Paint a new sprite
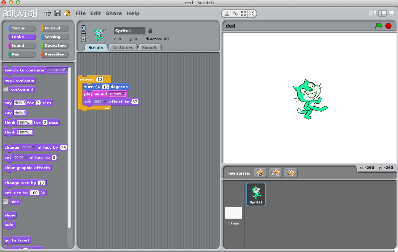398x252 pixels. (260, 173)
